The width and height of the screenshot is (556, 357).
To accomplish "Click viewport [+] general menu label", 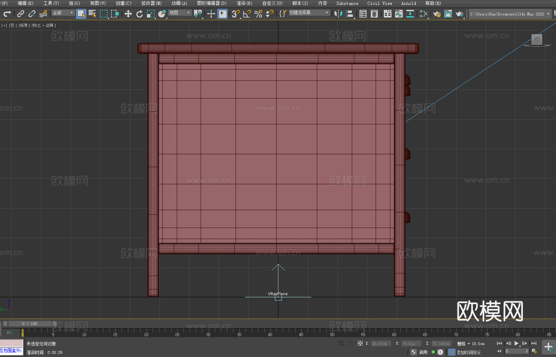I will pyautogui.click(x=4, y=25).
